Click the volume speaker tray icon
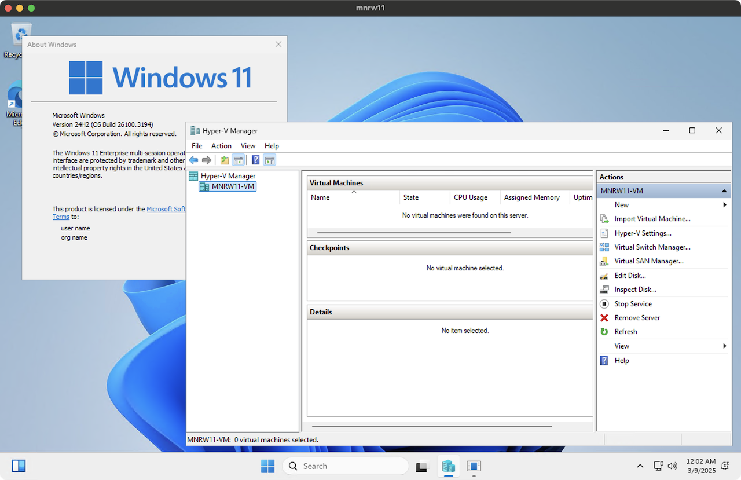 [672, 466]
